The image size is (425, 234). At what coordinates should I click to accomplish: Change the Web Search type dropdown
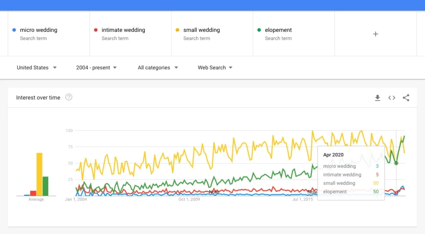pos(215,68)
